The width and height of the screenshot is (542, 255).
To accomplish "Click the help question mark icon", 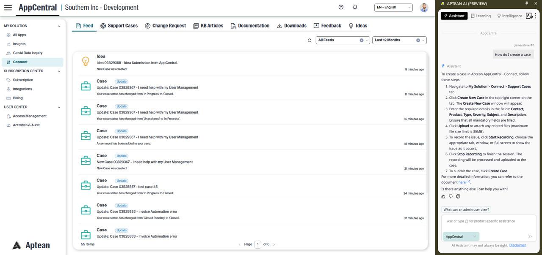I will 341,7.
